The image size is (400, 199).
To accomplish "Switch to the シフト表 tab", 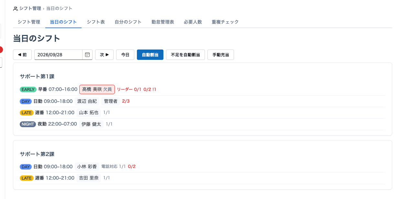I will pos(96,22).
